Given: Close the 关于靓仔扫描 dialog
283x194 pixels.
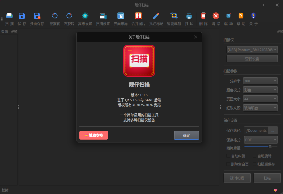Looking at the screenshot, I should pos(195,37).
